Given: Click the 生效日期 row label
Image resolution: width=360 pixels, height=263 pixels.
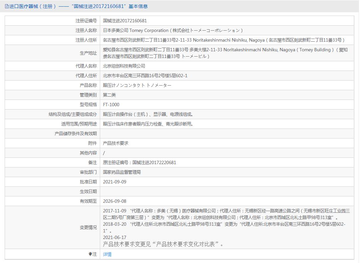Looking at the screenshot, I should pos(88,191).
